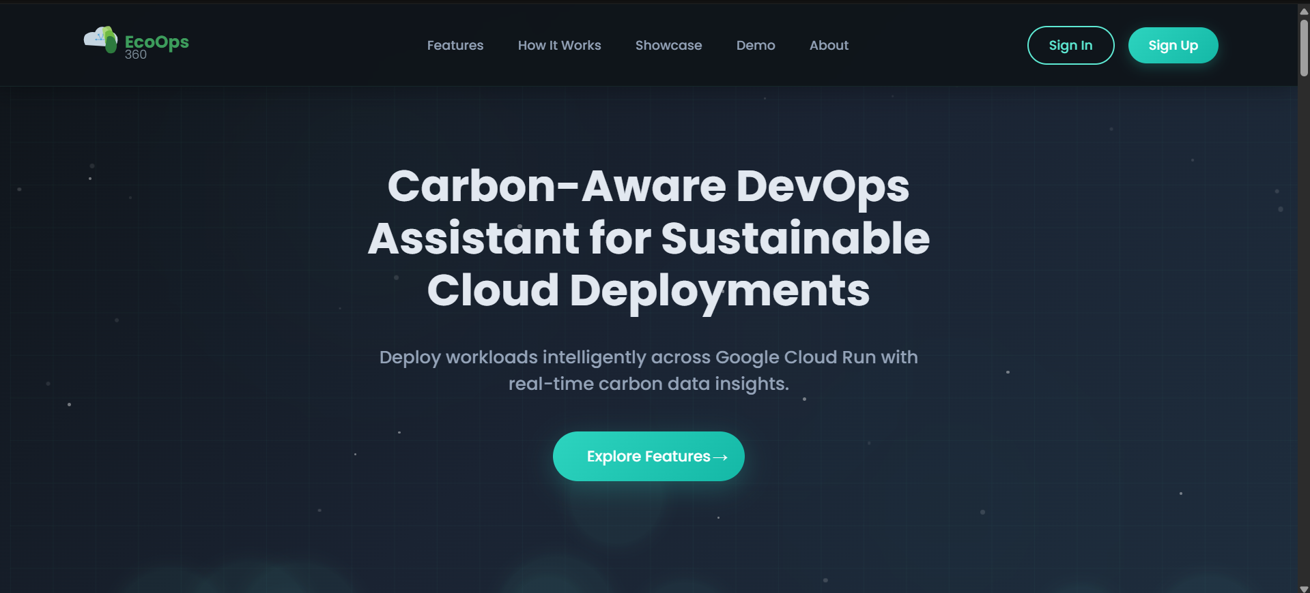This screenshot has height=593, width=1310.
Task: Click the word Sustainable in the headline
Action: 795,239
